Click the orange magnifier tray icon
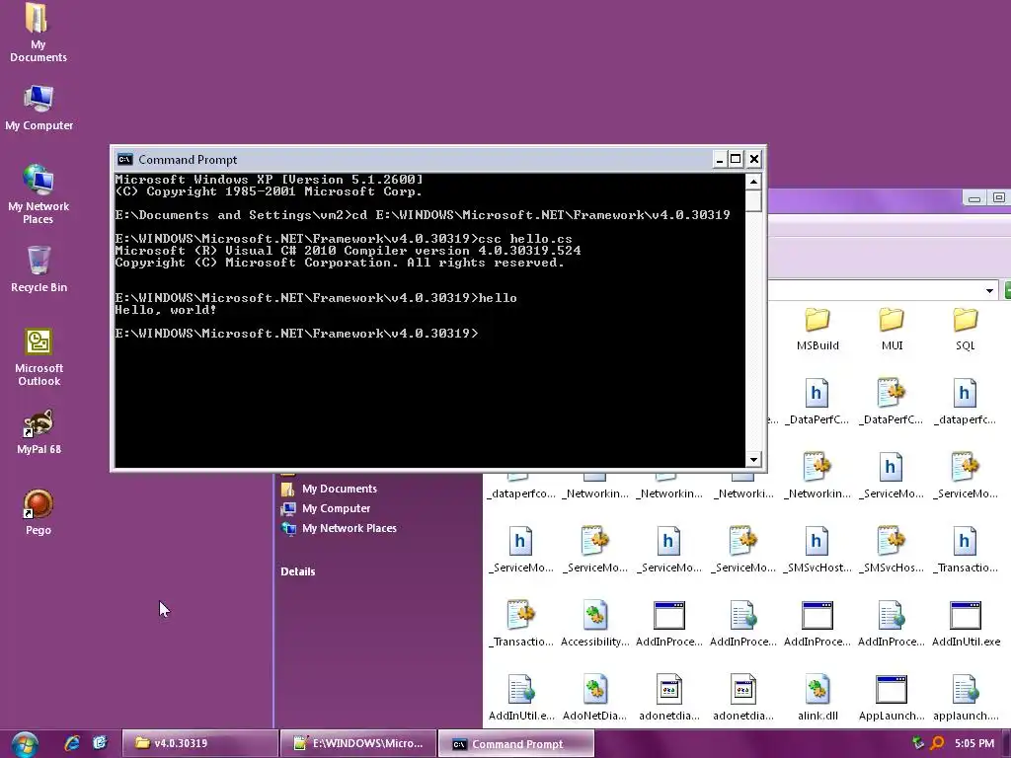 (x=937, y=743)
